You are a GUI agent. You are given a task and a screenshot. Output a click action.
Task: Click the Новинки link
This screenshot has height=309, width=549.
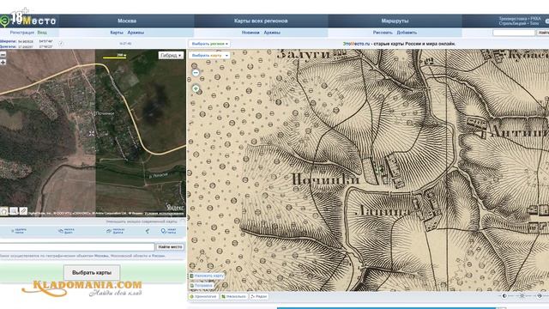[250, 33]
